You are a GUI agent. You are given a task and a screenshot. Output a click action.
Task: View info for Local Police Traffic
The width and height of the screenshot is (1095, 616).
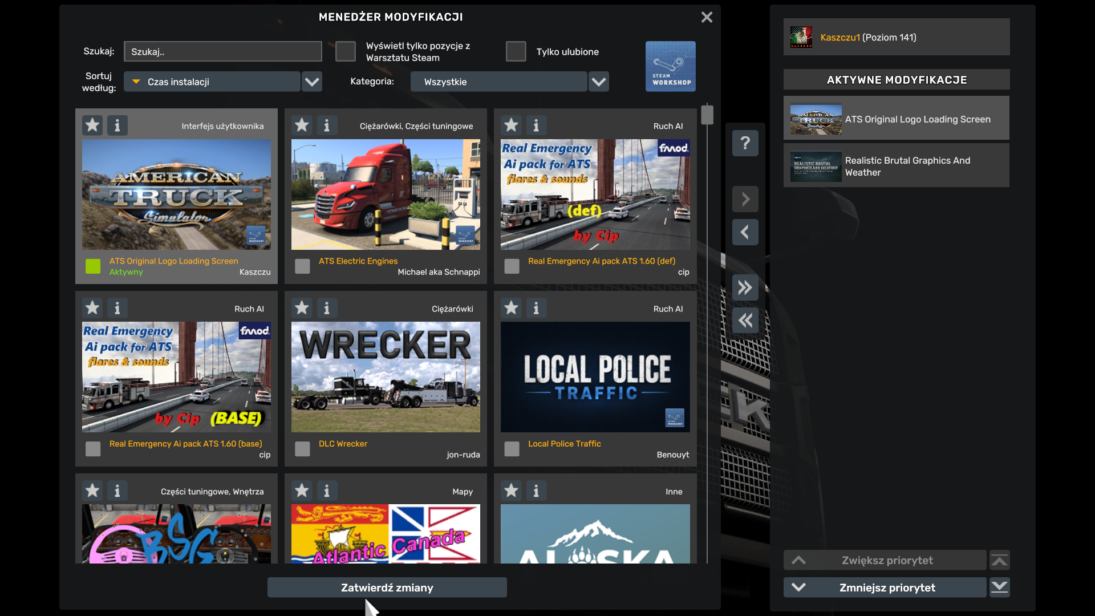click(536, 308)
